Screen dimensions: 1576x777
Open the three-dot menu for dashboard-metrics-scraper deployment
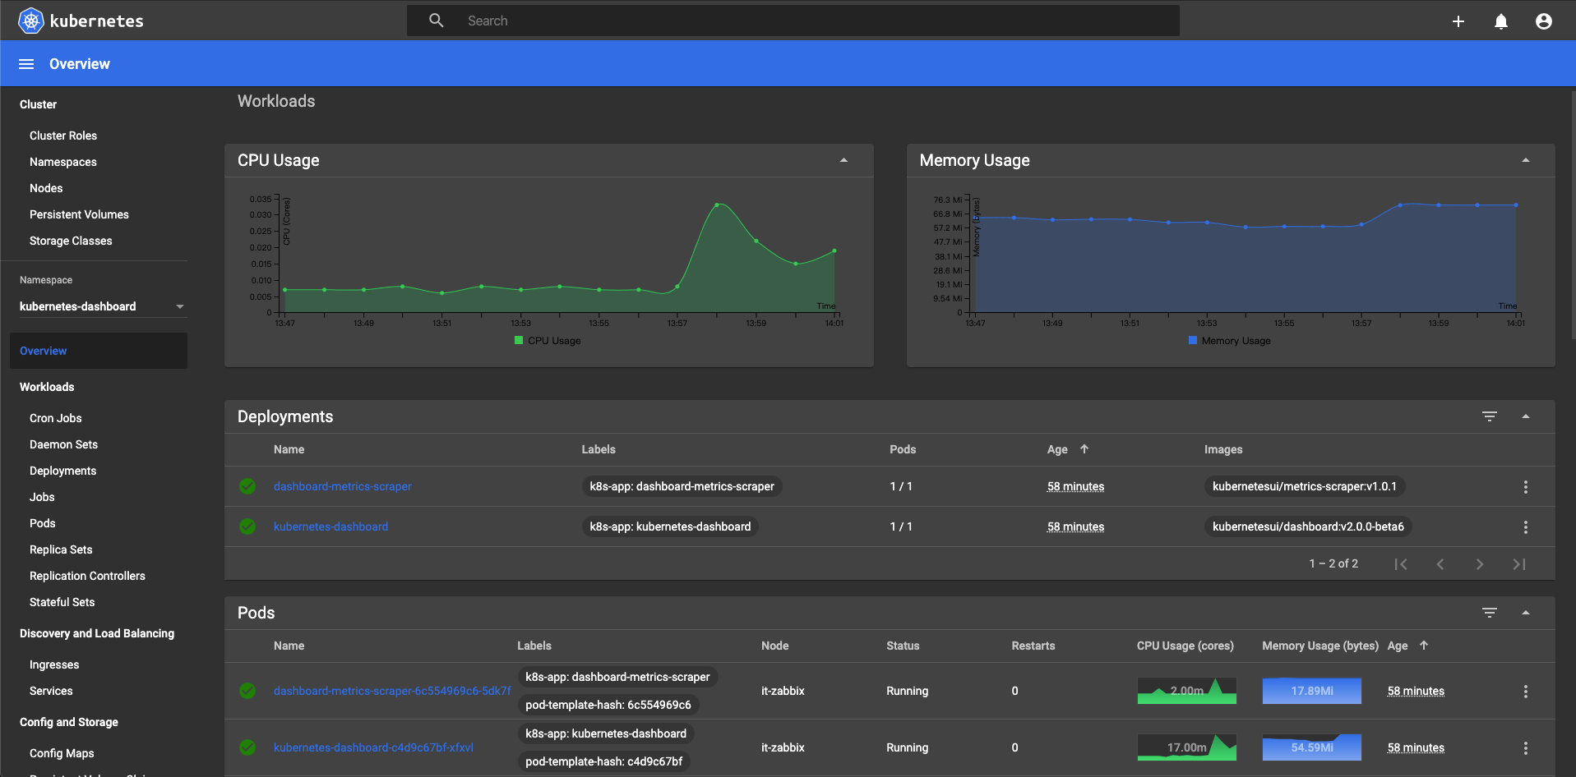pyautogui.click(x=1525, y=486)
